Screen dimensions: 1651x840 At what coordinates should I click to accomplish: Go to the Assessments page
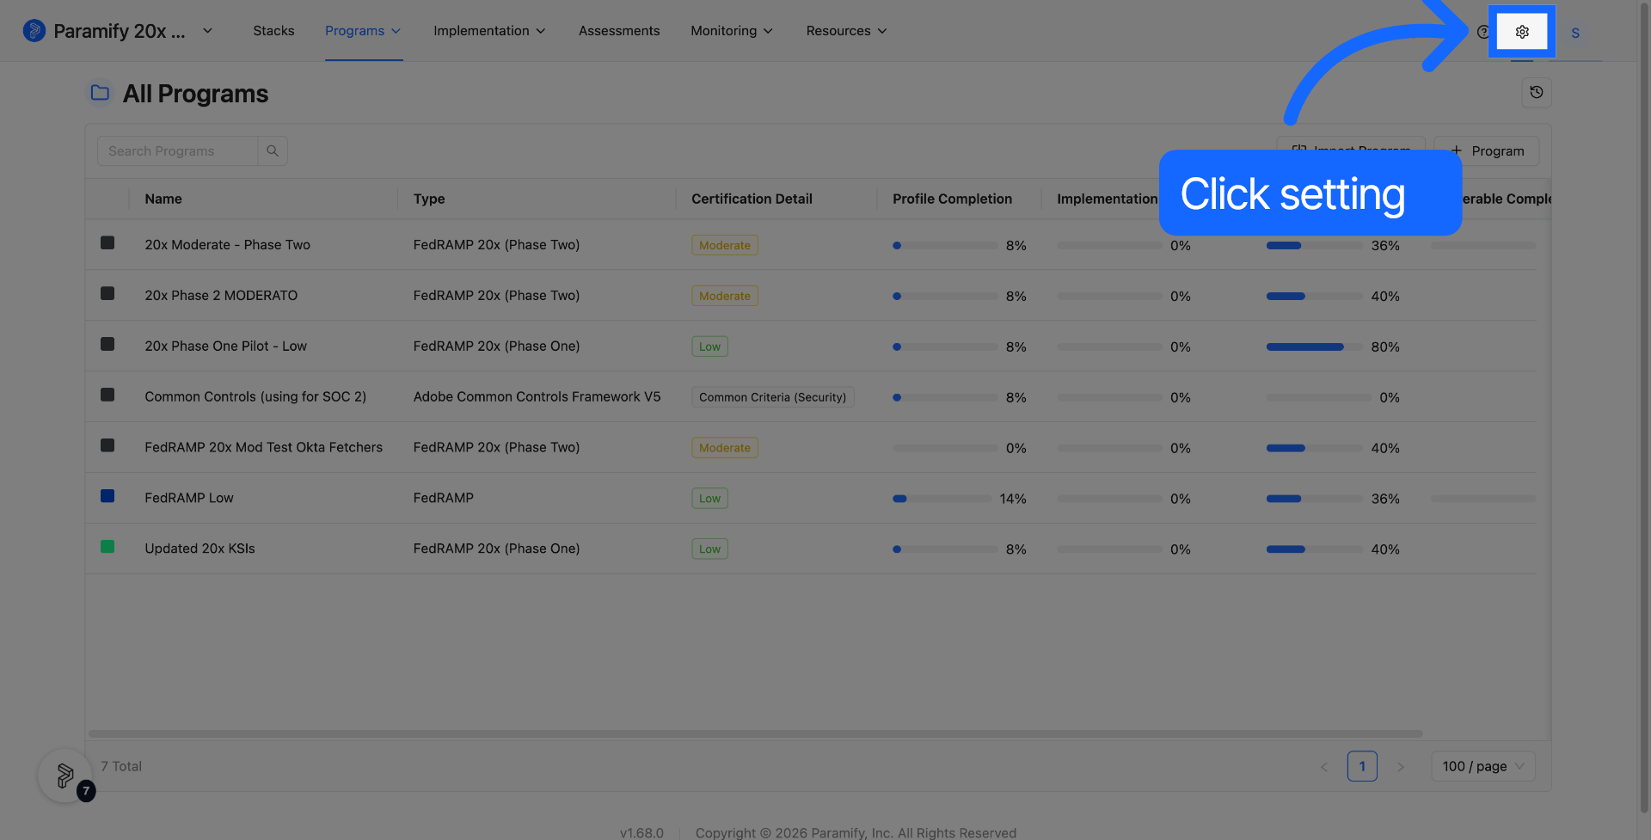pos(619,31)
